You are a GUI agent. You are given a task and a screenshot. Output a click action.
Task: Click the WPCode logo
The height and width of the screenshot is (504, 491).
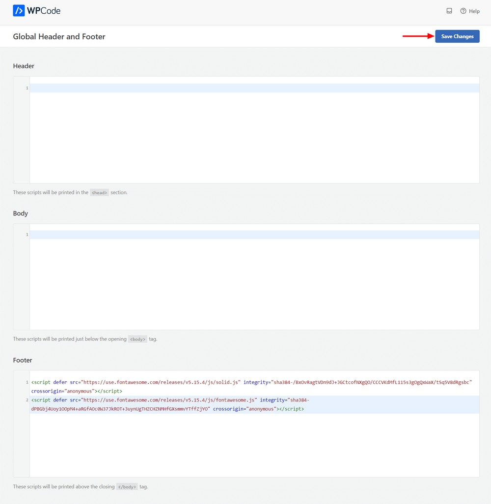click(x=37, y=11)
